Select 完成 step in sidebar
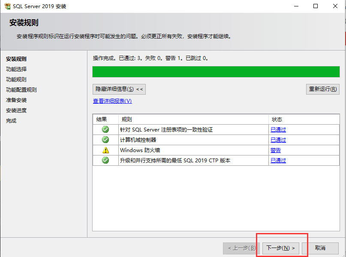346x257 pixels. 11,121
